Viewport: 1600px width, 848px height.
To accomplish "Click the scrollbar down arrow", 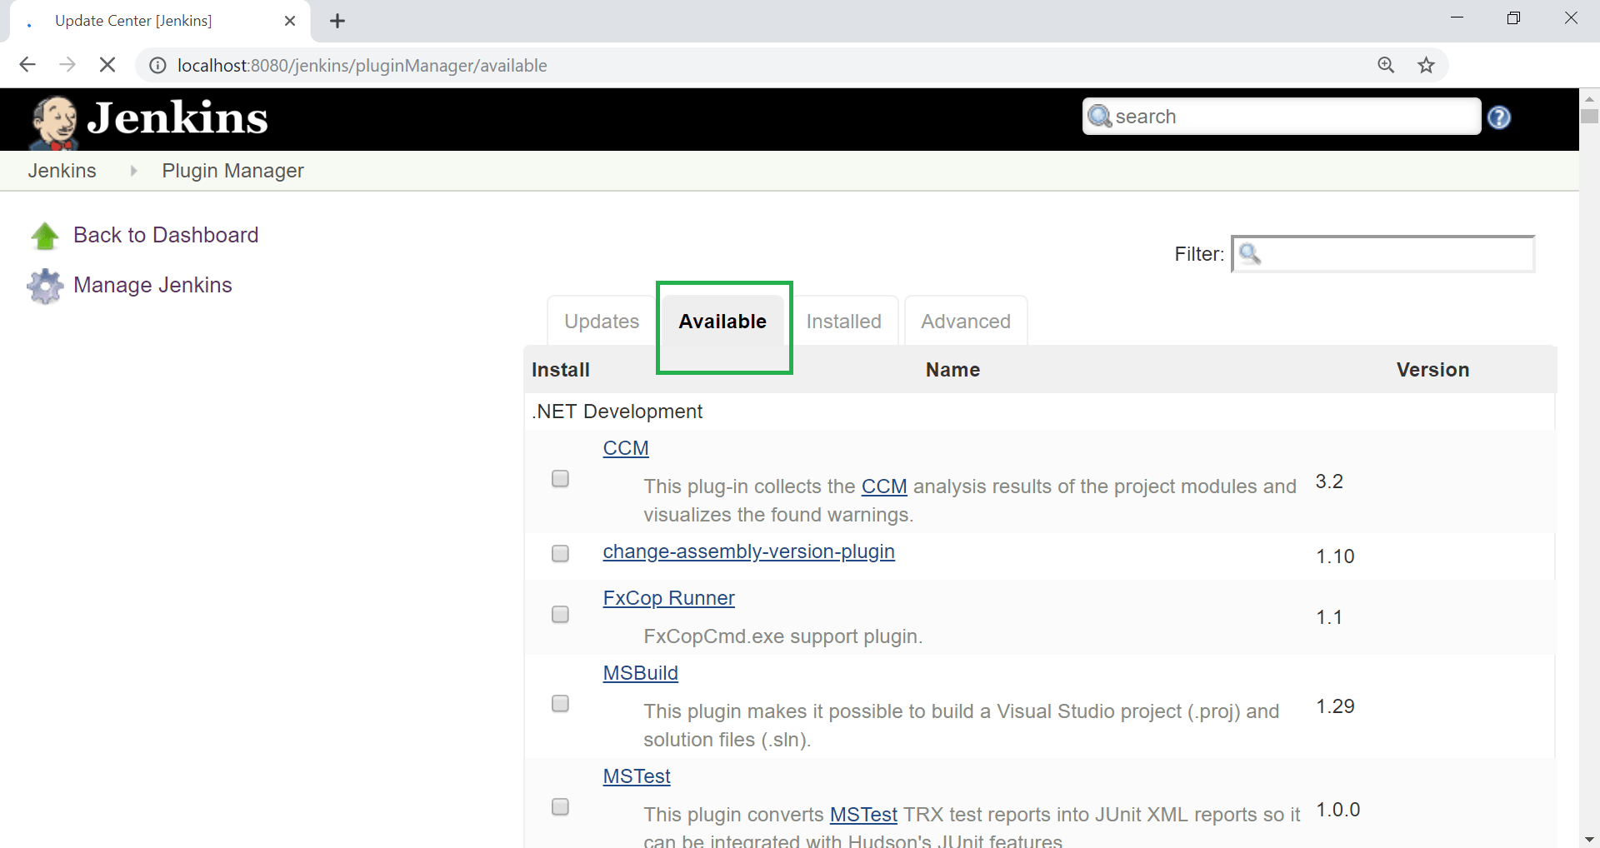I will coord(1589,839).
